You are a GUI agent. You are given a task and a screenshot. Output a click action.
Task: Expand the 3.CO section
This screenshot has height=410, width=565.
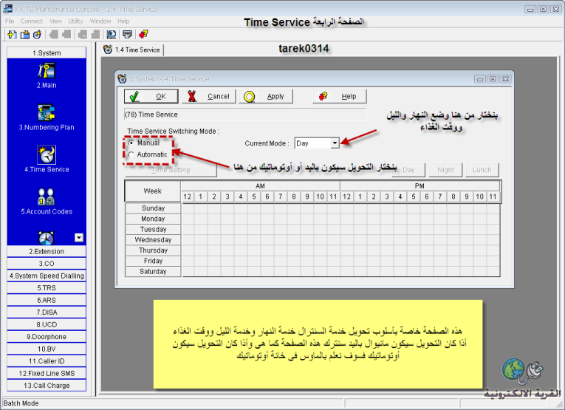pos(47,264)
